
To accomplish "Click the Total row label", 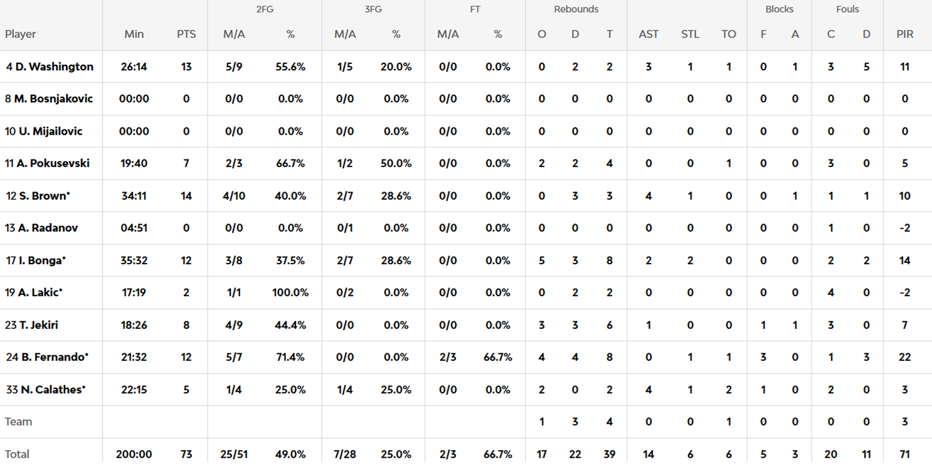I will [x=18, y=454].
